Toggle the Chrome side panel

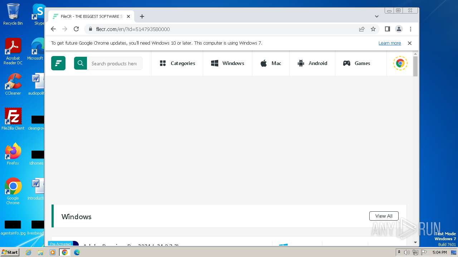(387, 29)
